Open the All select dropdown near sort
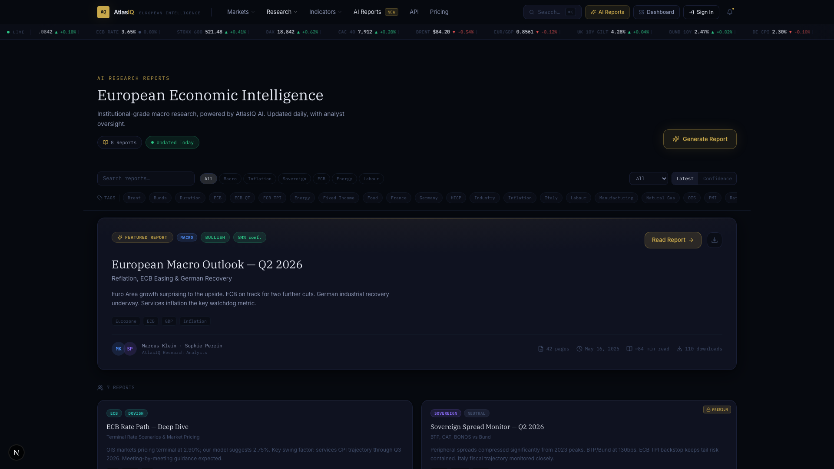The image size is (834, 469). pos(649,178)
